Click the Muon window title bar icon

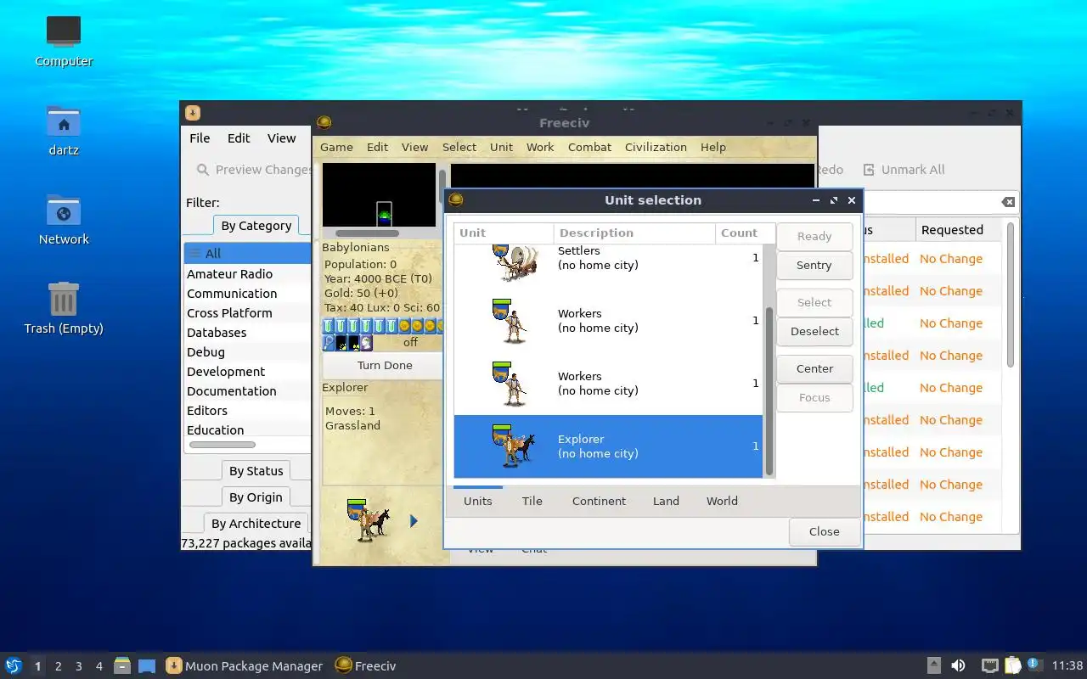point(193,112)
